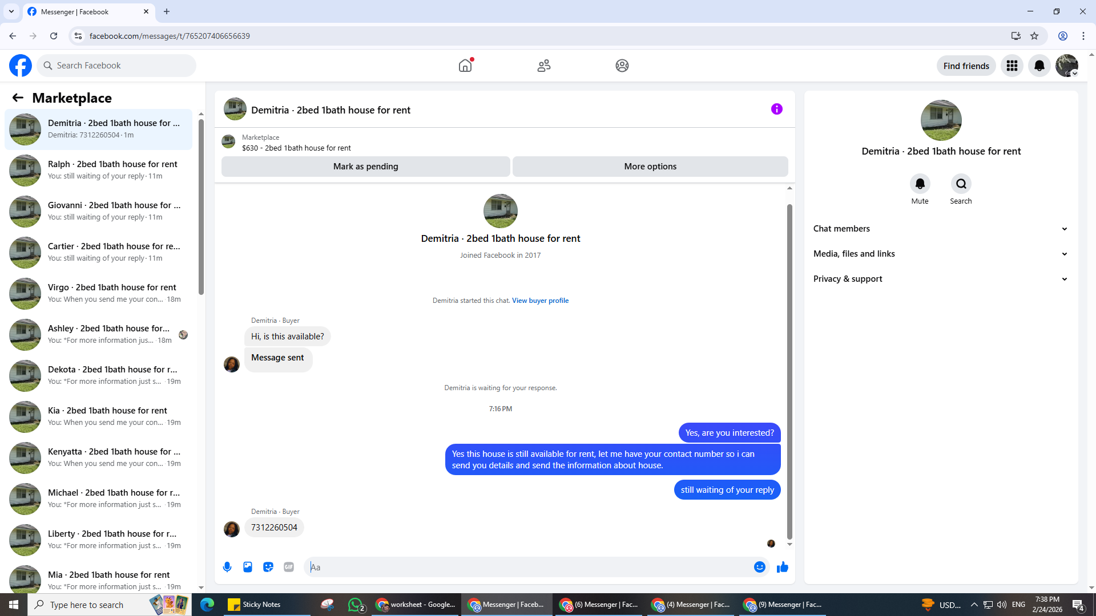Viewport: 1096px width, 616px height.
Task: Click the voice clip microphone icon
Action: [227, 567]
